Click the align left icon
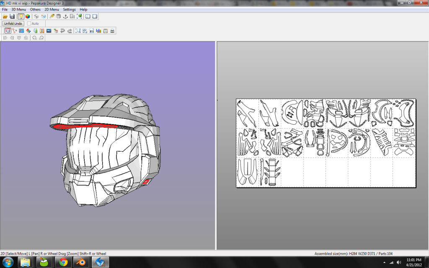Screen dimensions: 429x268 coord(5,38)
